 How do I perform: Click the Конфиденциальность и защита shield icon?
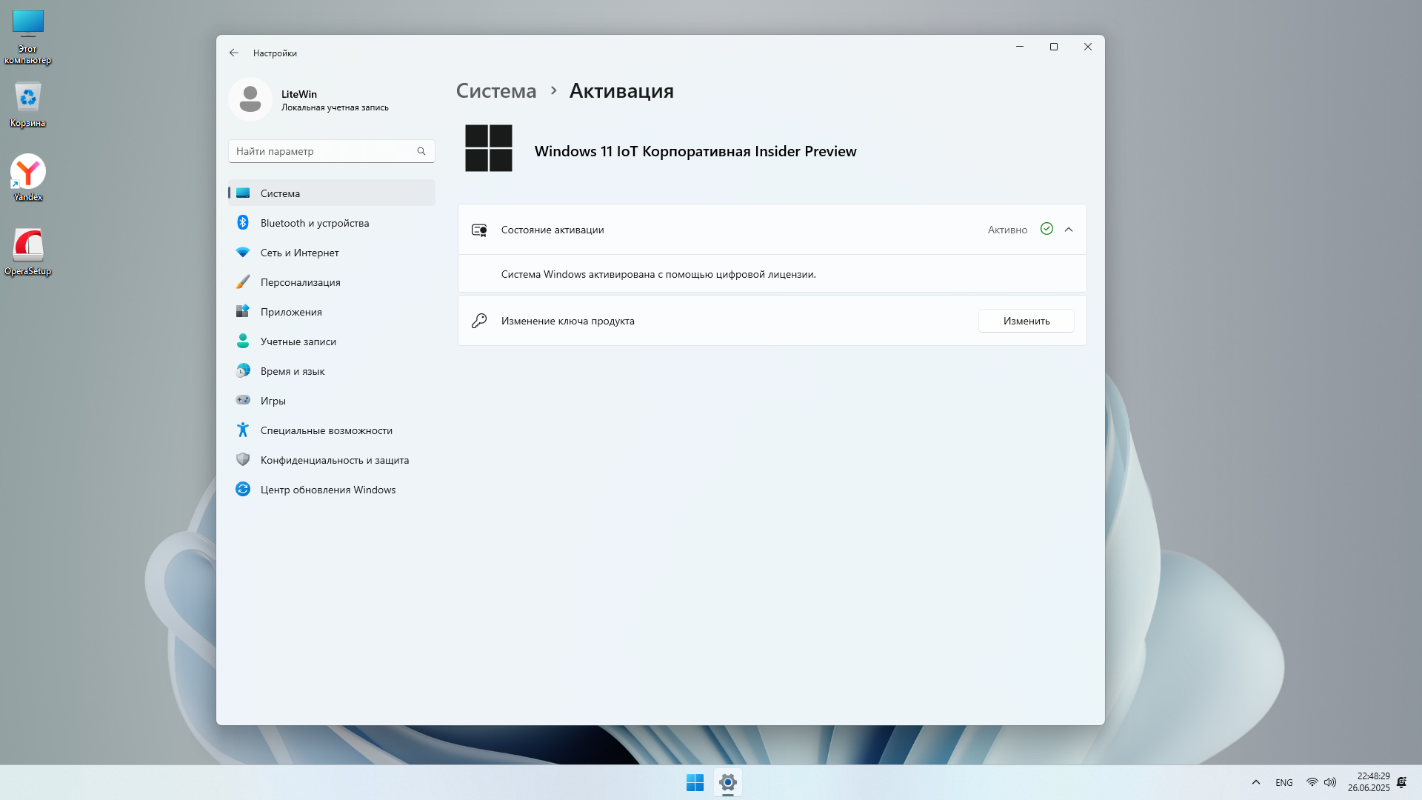243,459
